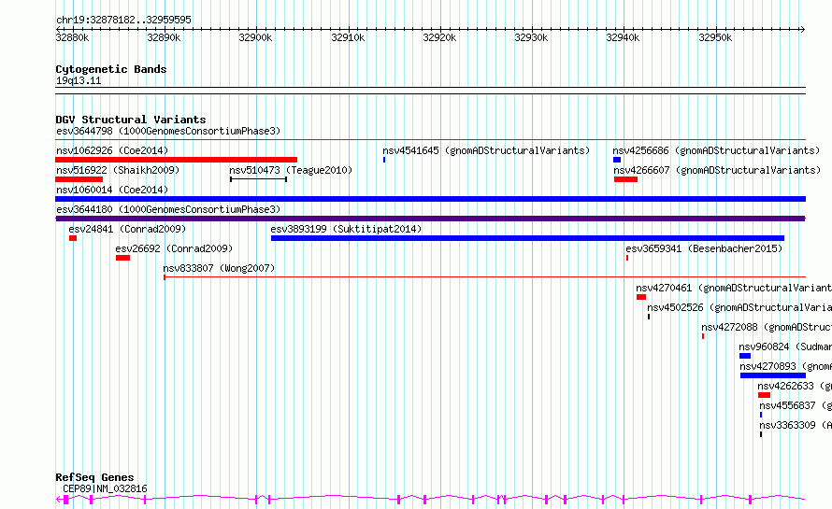The image size is (832, 509).
Task: Select the thin red nsv833807 line
Action: 484,276
